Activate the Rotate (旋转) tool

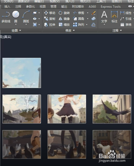64,13
